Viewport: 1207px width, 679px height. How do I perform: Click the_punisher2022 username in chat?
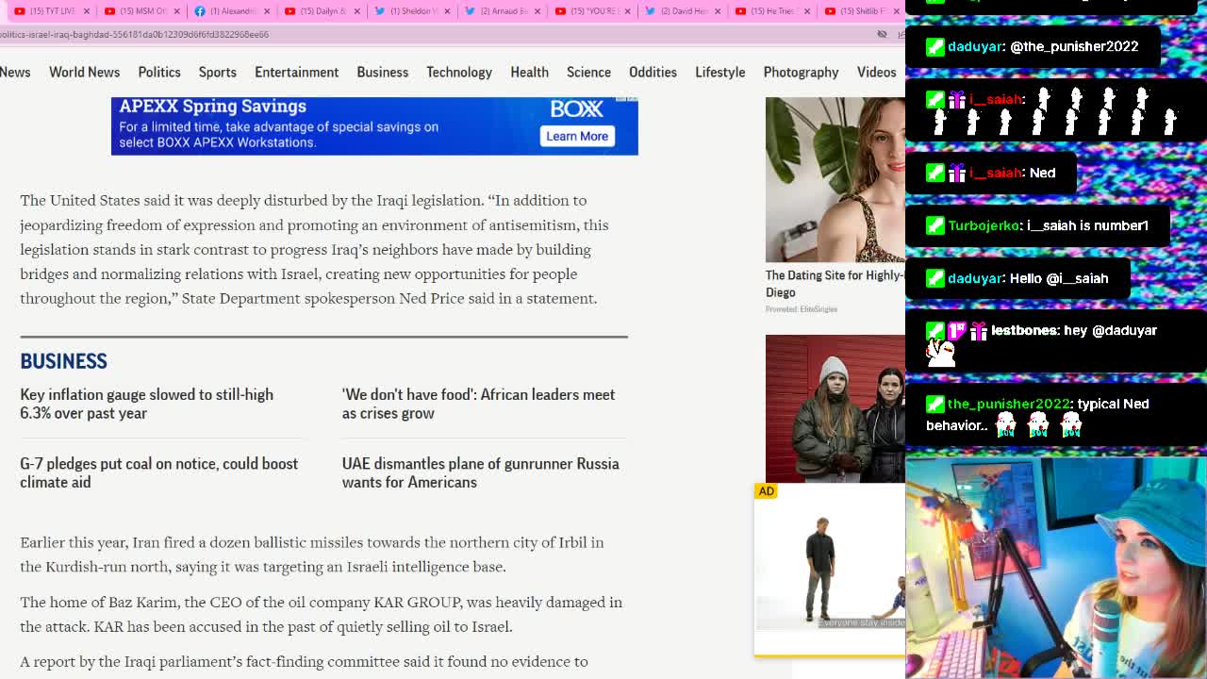[x=1009, y=404]
